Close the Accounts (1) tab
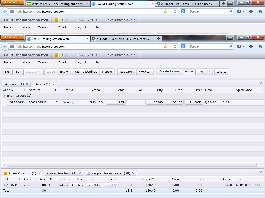Screen dimensions: 265x198 [x=27, y=84]
